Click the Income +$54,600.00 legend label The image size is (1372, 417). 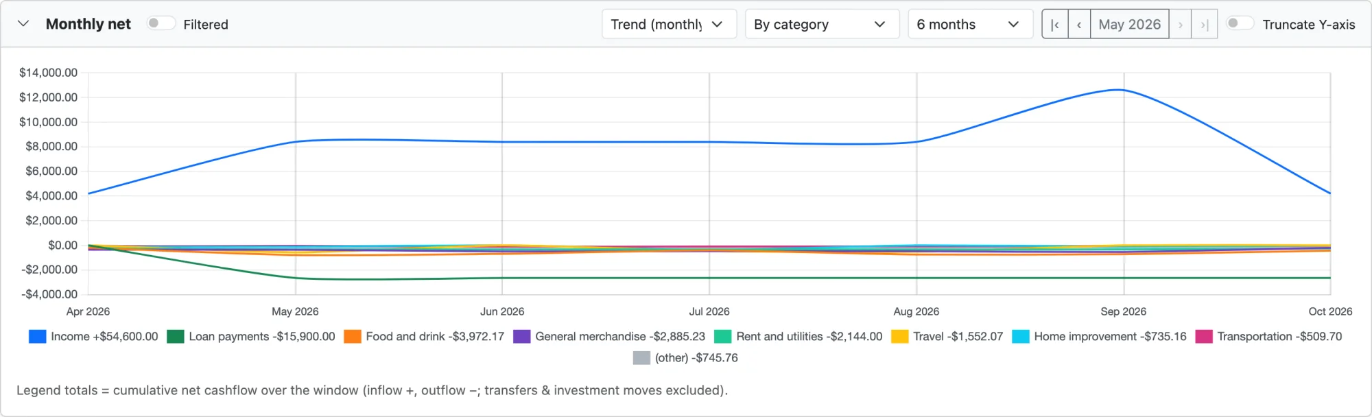[104, 337]
